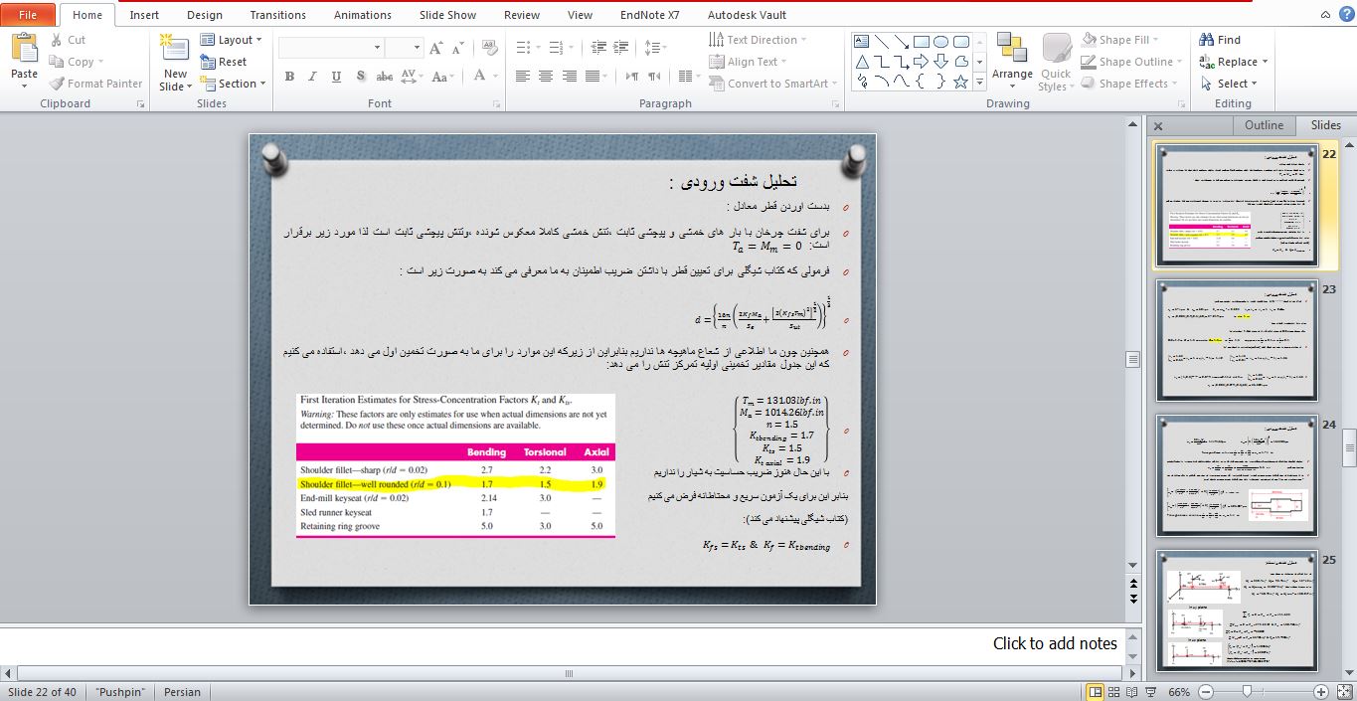Open the Slide Show tab
1357x701 pixels.
pos(447,15)
